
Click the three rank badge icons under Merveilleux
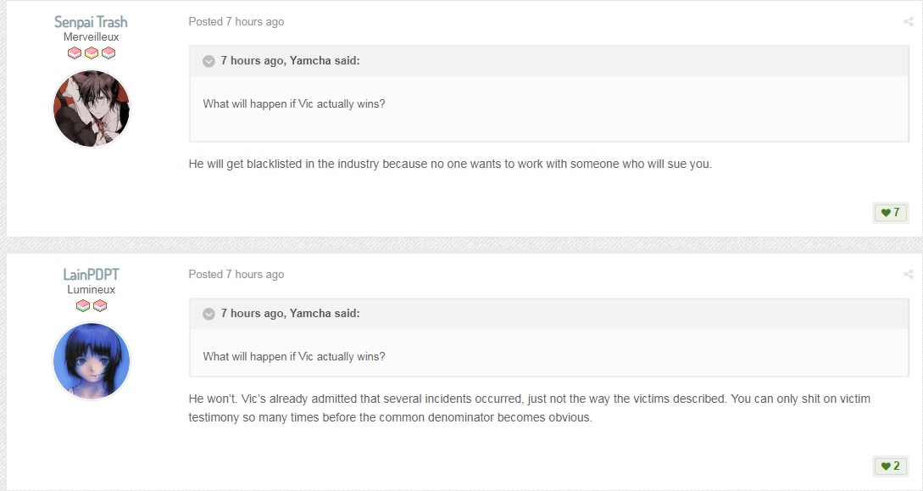tap(92, 53)
